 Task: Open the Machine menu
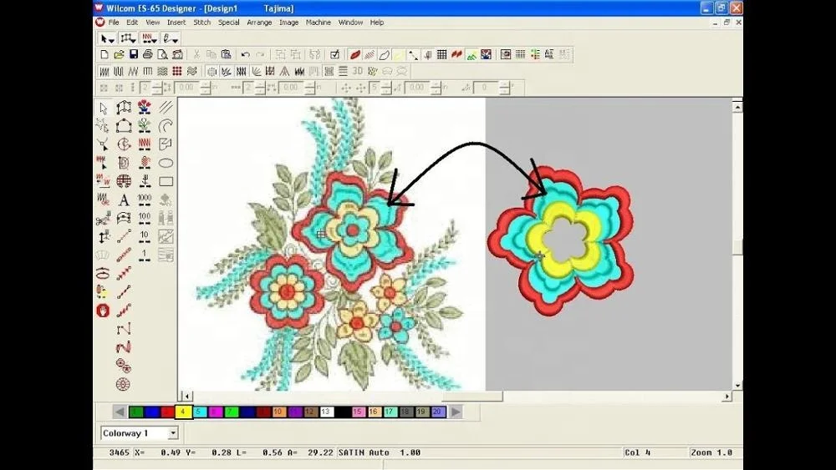[319, 23]
